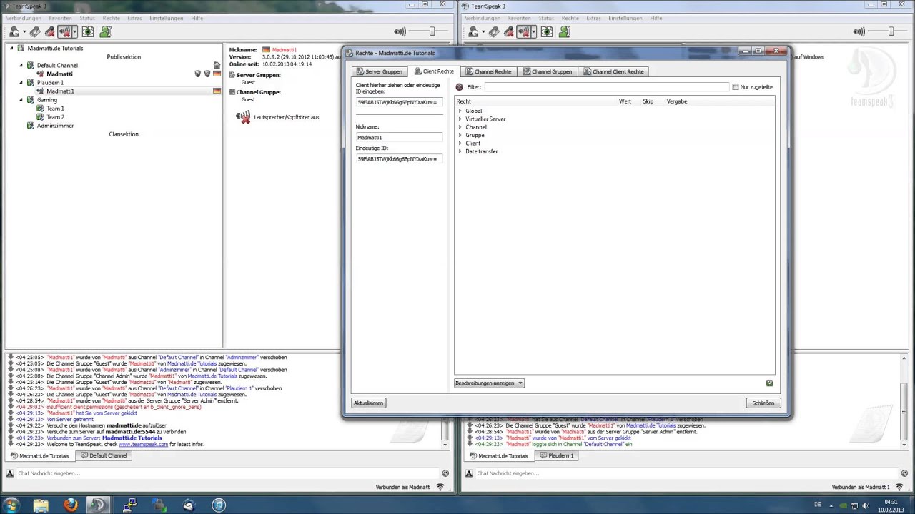Click Connect icon in left TeamSpeak toolbar
The height and width of the screenshot is (514, 915).
14,31
